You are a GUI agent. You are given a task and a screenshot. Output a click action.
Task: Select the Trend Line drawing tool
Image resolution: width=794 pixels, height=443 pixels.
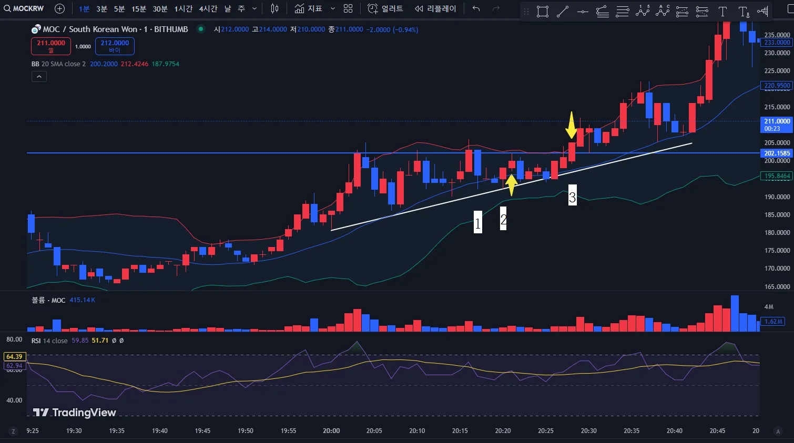click(563, 12)
